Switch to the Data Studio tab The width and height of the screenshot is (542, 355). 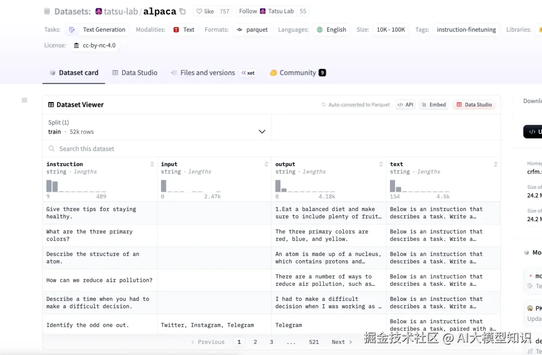click(x=135, y=73)
